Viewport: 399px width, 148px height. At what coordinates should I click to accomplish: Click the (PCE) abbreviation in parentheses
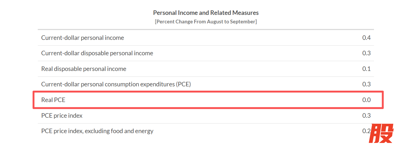tap(184, 84)
